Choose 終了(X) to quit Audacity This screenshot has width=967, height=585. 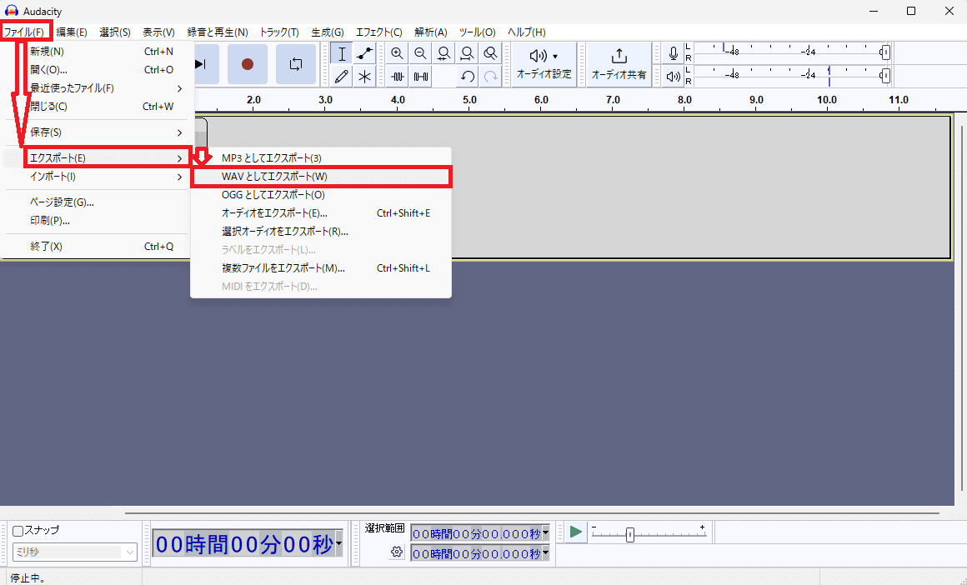click(97, 247)
